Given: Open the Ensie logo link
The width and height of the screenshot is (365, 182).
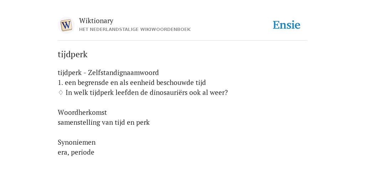Looking at the screenshot, I should 287,25.
